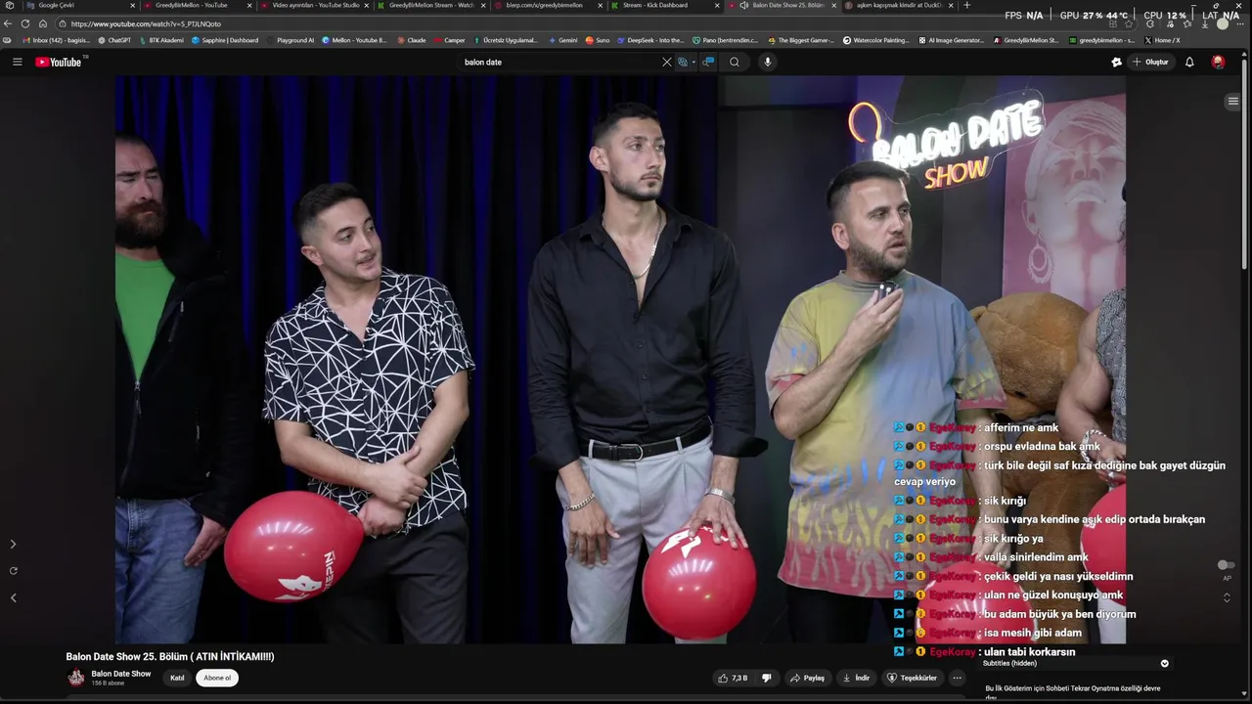
Task: Toggle the AP switch at right edge
Action: point(1225,565)
